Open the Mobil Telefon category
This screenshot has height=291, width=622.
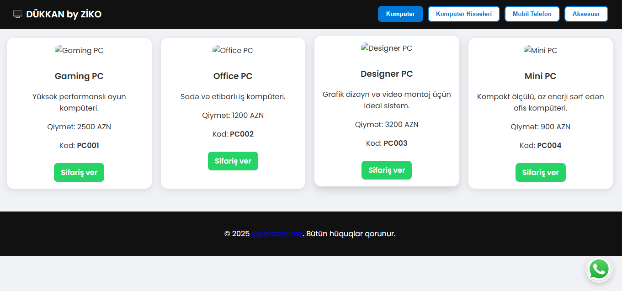pos(532,14)
